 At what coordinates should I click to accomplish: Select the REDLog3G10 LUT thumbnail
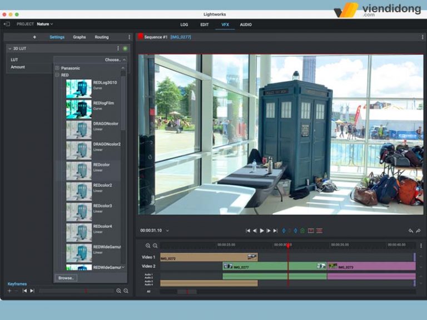[x=79, y=88]
